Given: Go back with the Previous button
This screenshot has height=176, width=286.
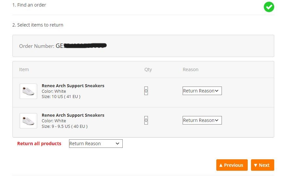Looking at the screenshot, I should click(x=232, y=165).
